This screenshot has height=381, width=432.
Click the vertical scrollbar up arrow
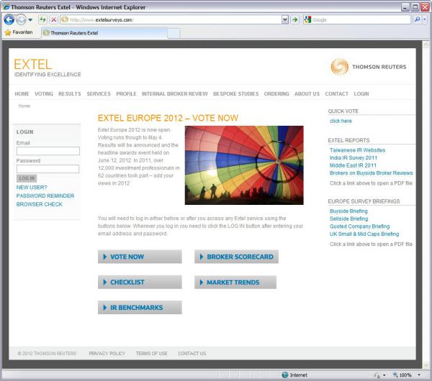426,45
